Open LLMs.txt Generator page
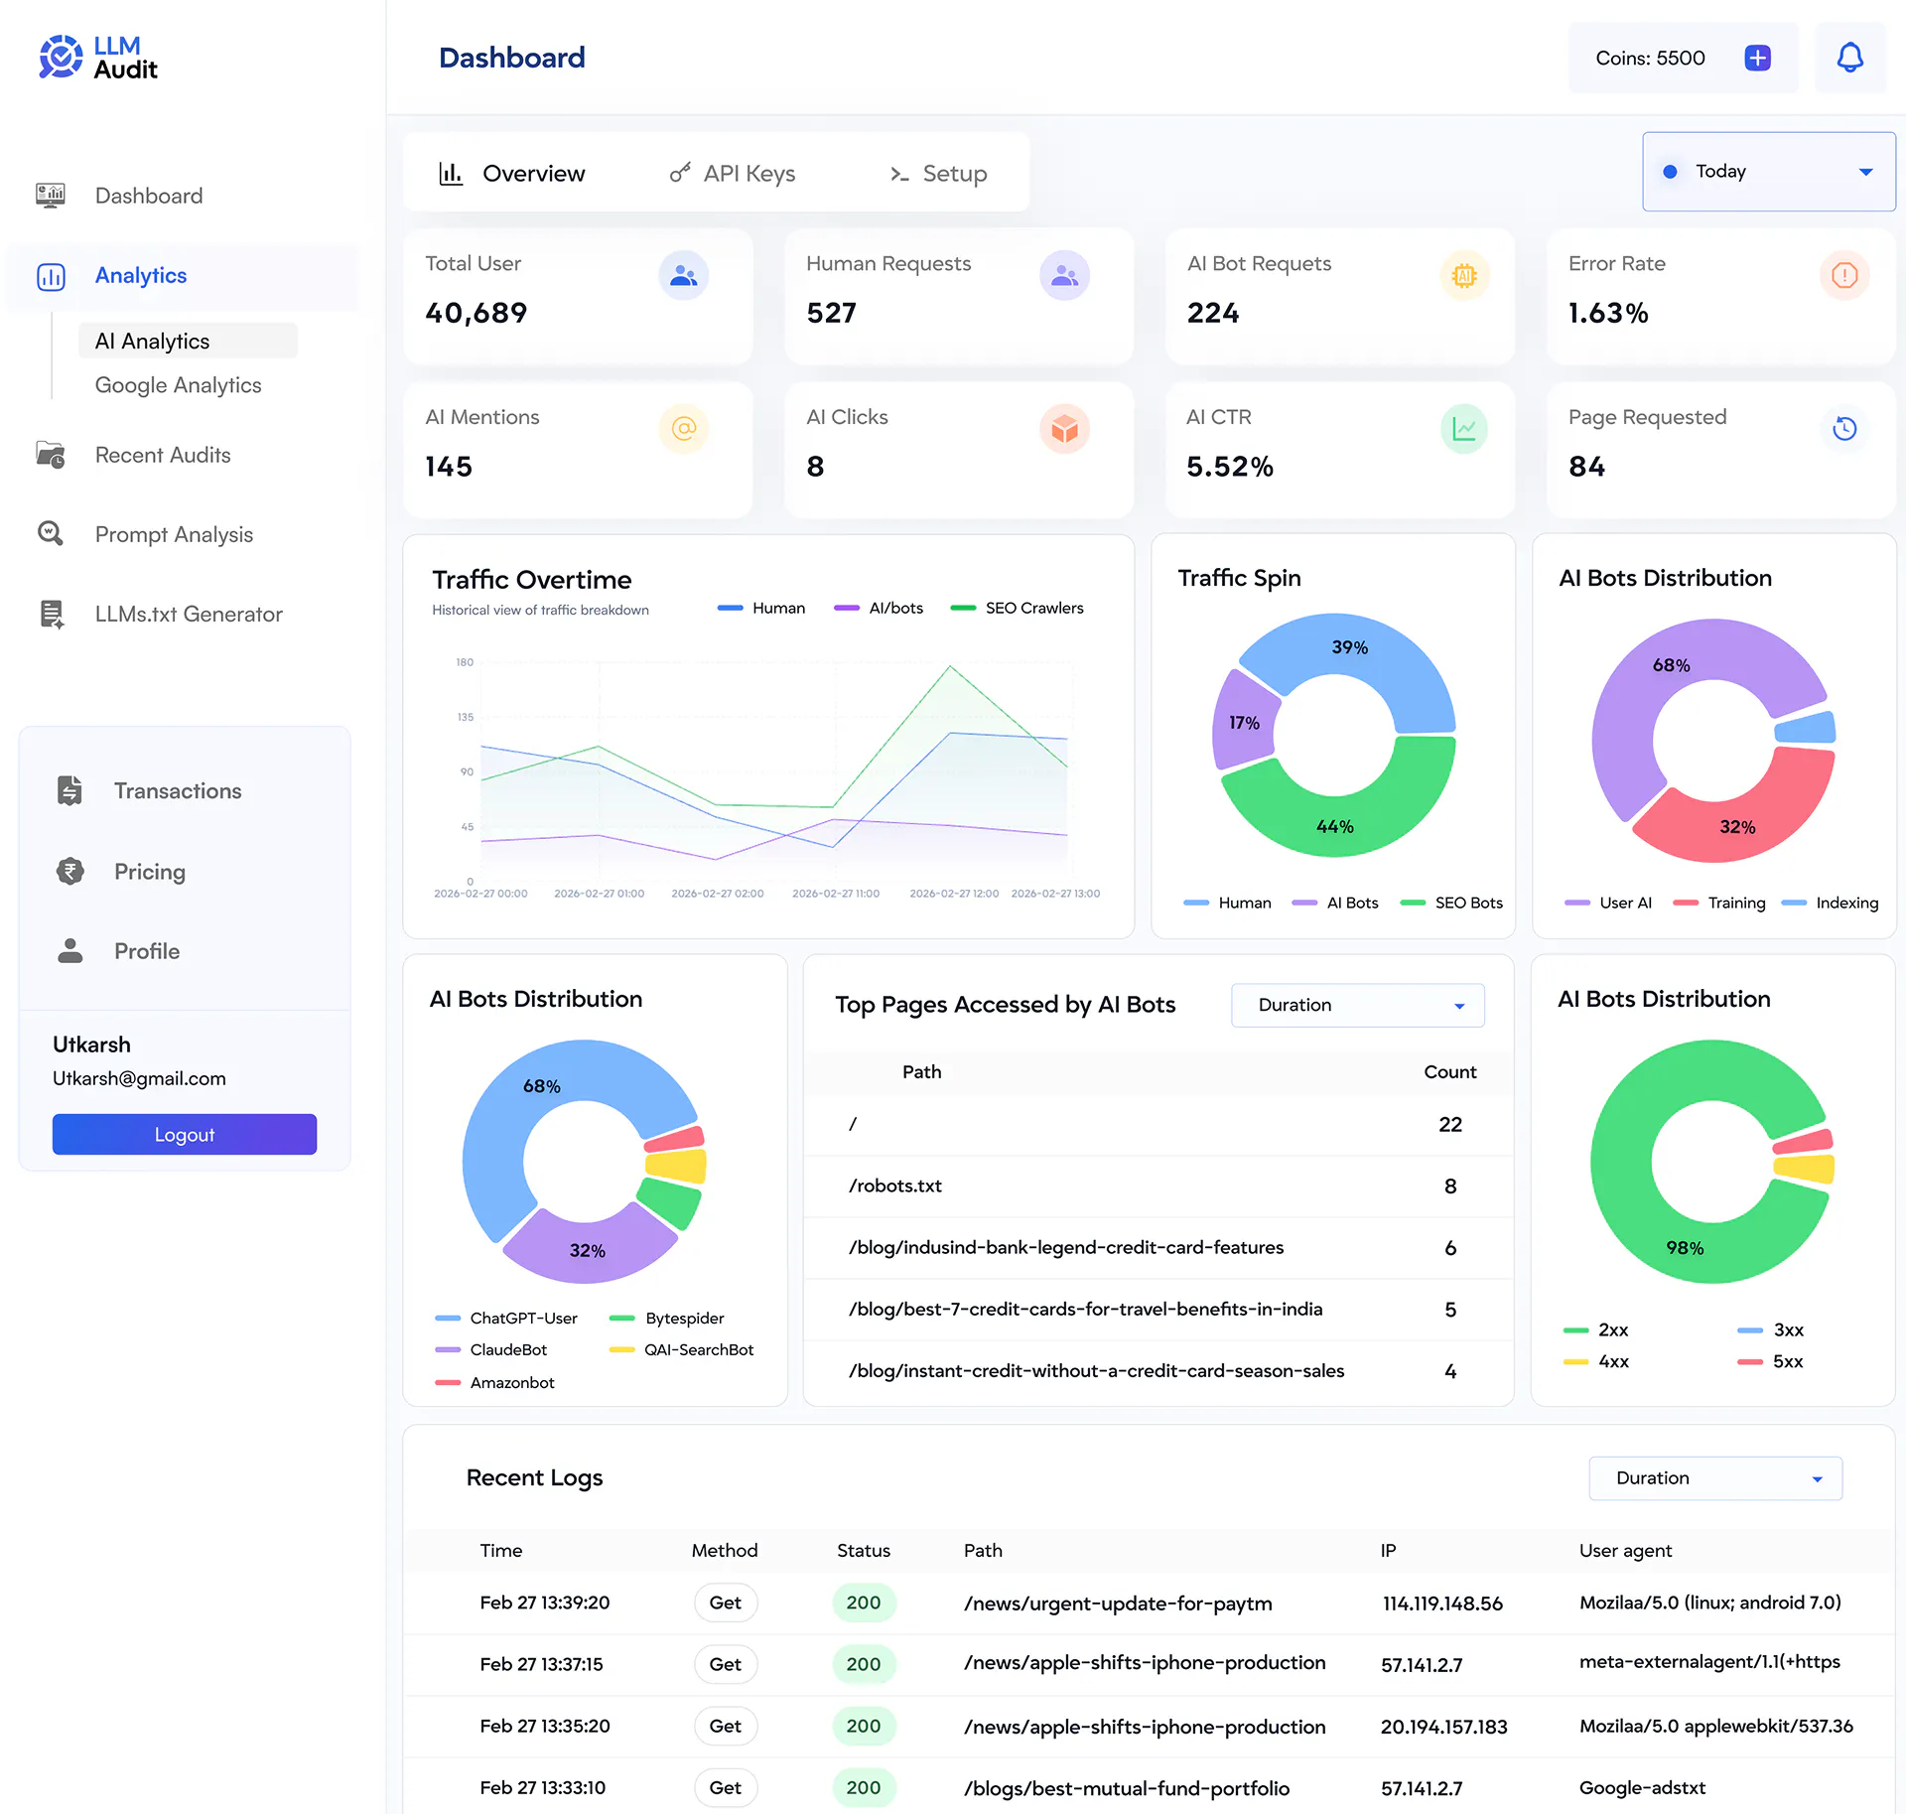1906x1814 pixels. pyautogui.click(x=189, y=615)
